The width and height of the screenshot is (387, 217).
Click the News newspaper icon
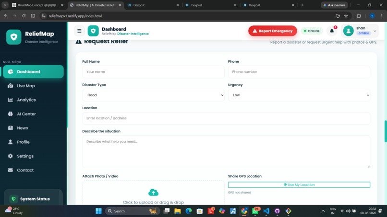[11, 128]
